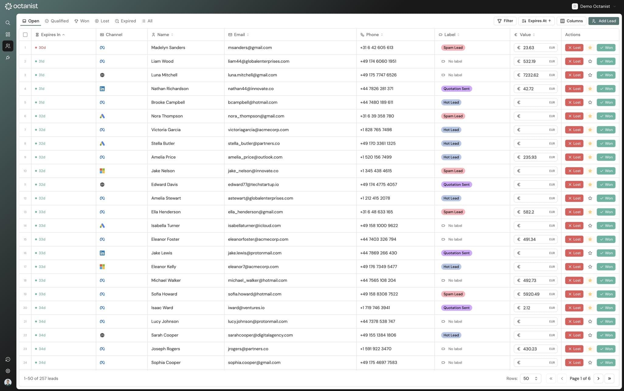Click the value input for Nora Thompson
This screenshot has height=391, width=624.
535,116
